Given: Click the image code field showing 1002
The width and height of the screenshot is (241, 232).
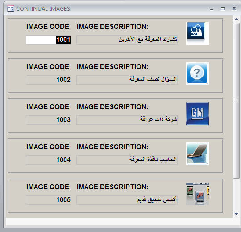Looking at the screenshot, I should tap(49, 80).
